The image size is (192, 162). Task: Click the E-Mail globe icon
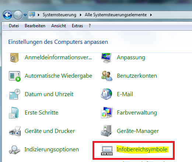point(107,94)
